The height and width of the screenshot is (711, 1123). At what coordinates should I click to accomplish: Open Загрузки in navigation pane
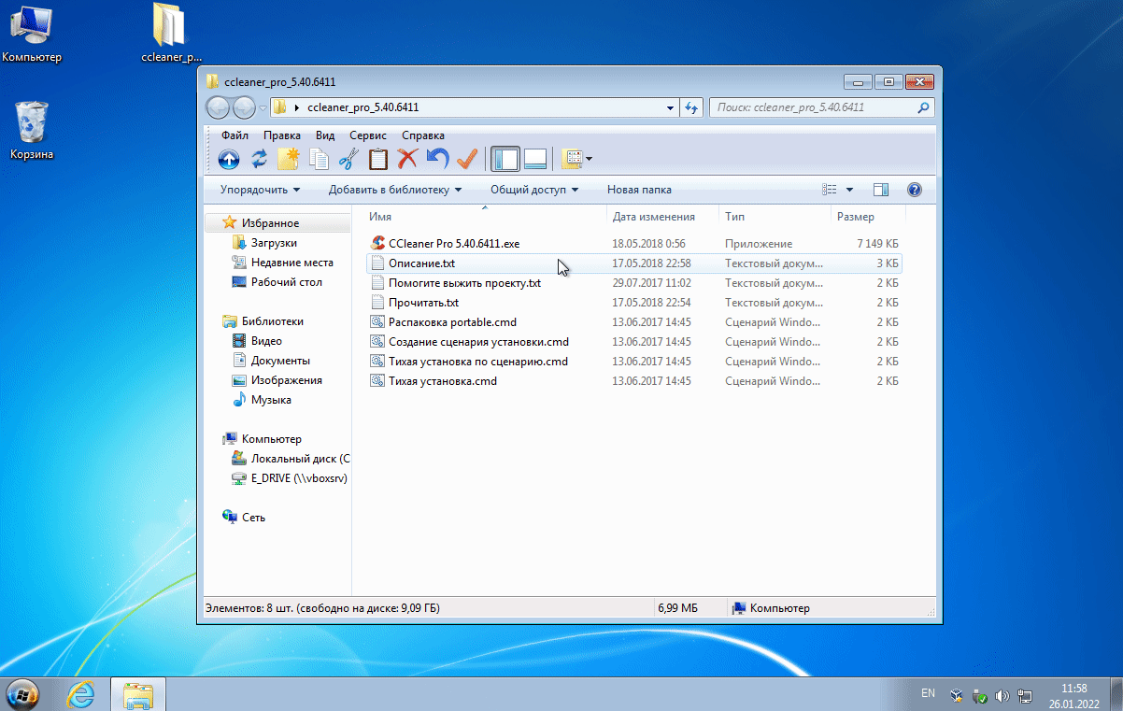274,243
